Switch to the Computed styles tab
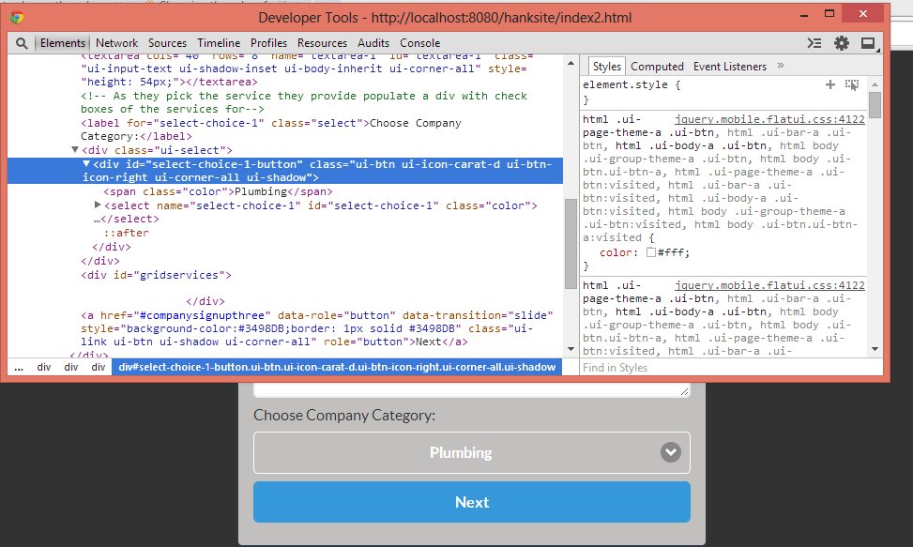Image resolution: width=913 pixels, height=547 pixels. [x=657, y=66]
